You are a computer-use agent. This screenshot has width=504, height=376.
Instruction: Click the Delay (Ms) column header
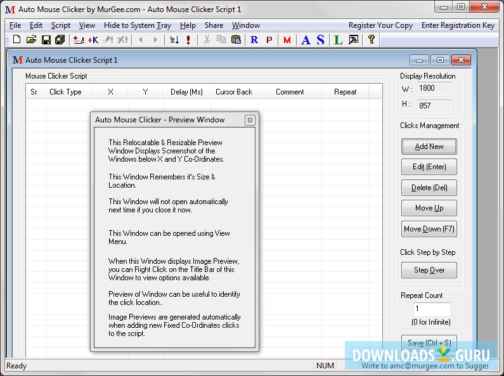[186, 92]
